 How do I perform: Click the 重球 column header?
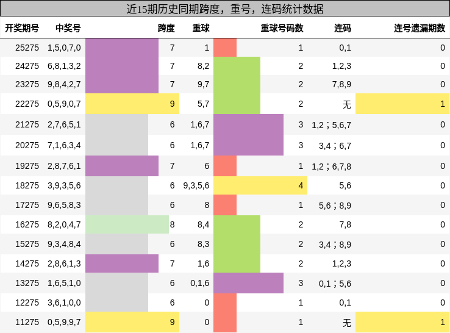201,28
